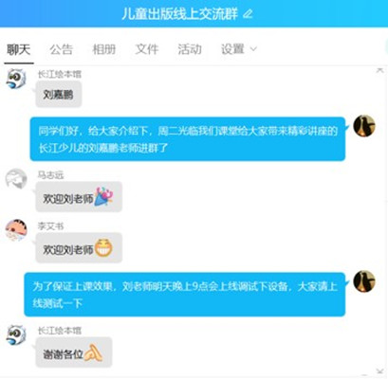Screen dimensions: 388x379
Task: Select the 活动 tab
Action: [190, 49]
